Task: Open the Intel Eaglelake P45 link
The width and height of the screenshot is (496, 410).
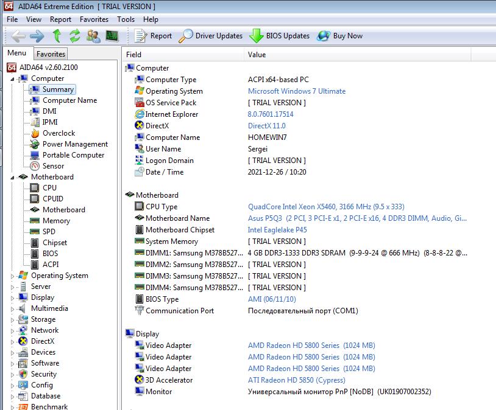Action: click(x=277, y=230)
